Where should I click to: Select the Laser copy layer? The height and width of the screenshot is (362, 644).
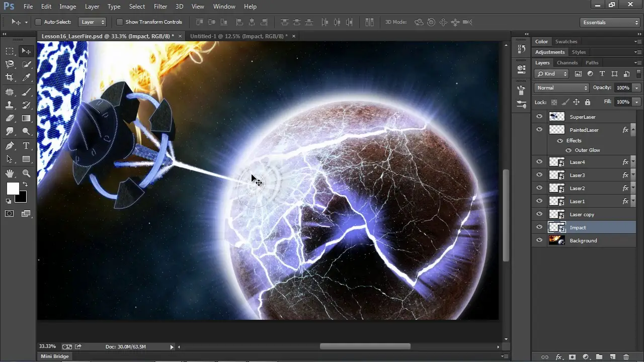[582, 215]
